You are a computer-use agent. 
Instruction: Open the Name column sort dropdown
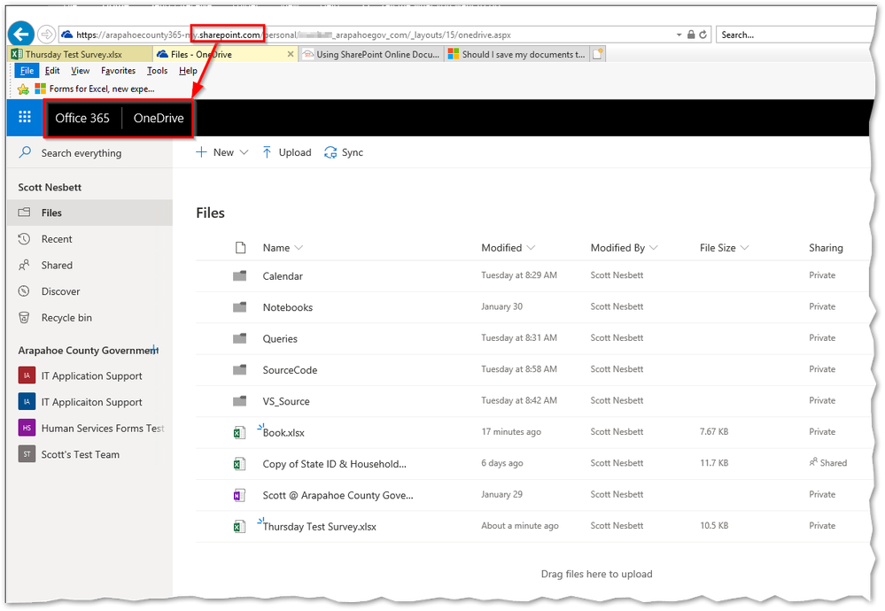[x=299, y=248]
